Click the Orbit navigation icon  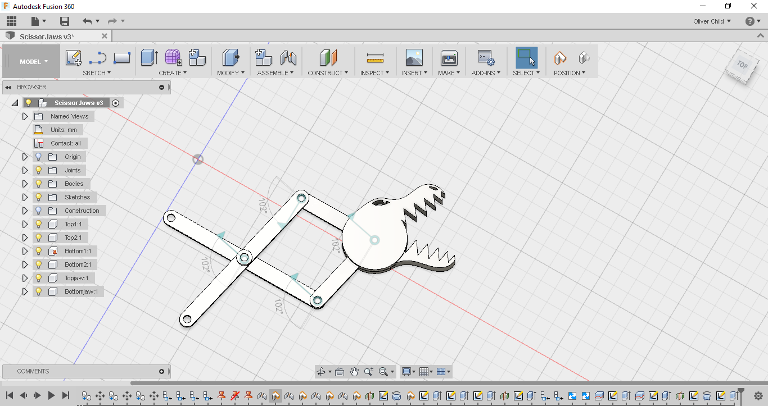(321, 372)
